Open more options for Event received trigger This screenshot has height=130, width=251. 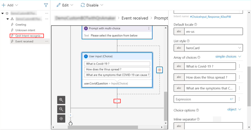tap(46, 41)
